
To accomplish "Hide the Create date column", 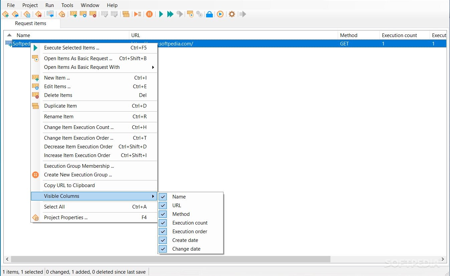I will pyautogui.click(x=163, y=240).
